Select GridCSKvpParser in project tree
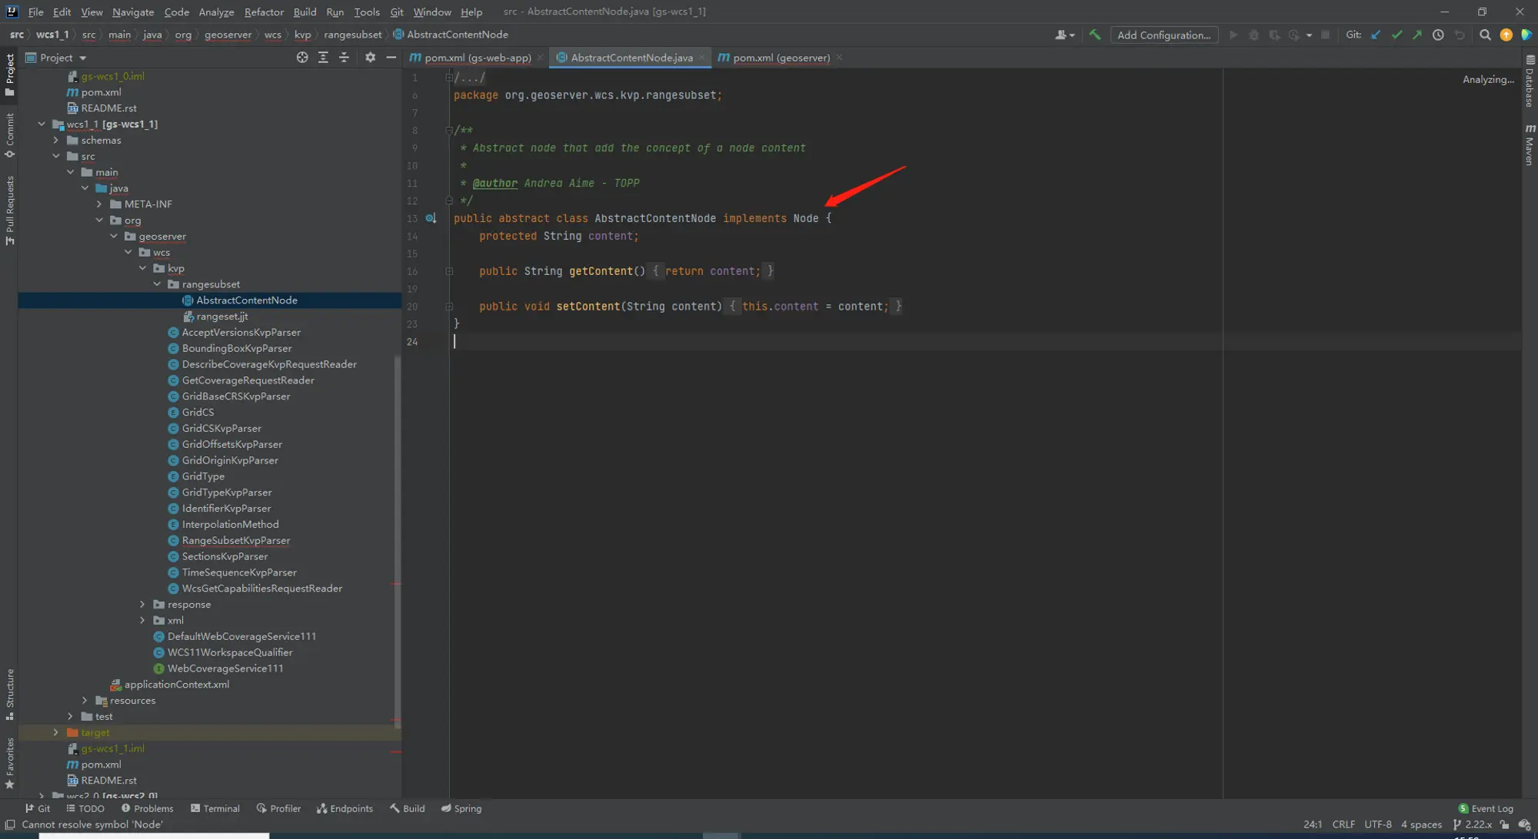Screen dimensions: 1538x839 [221, 428]
